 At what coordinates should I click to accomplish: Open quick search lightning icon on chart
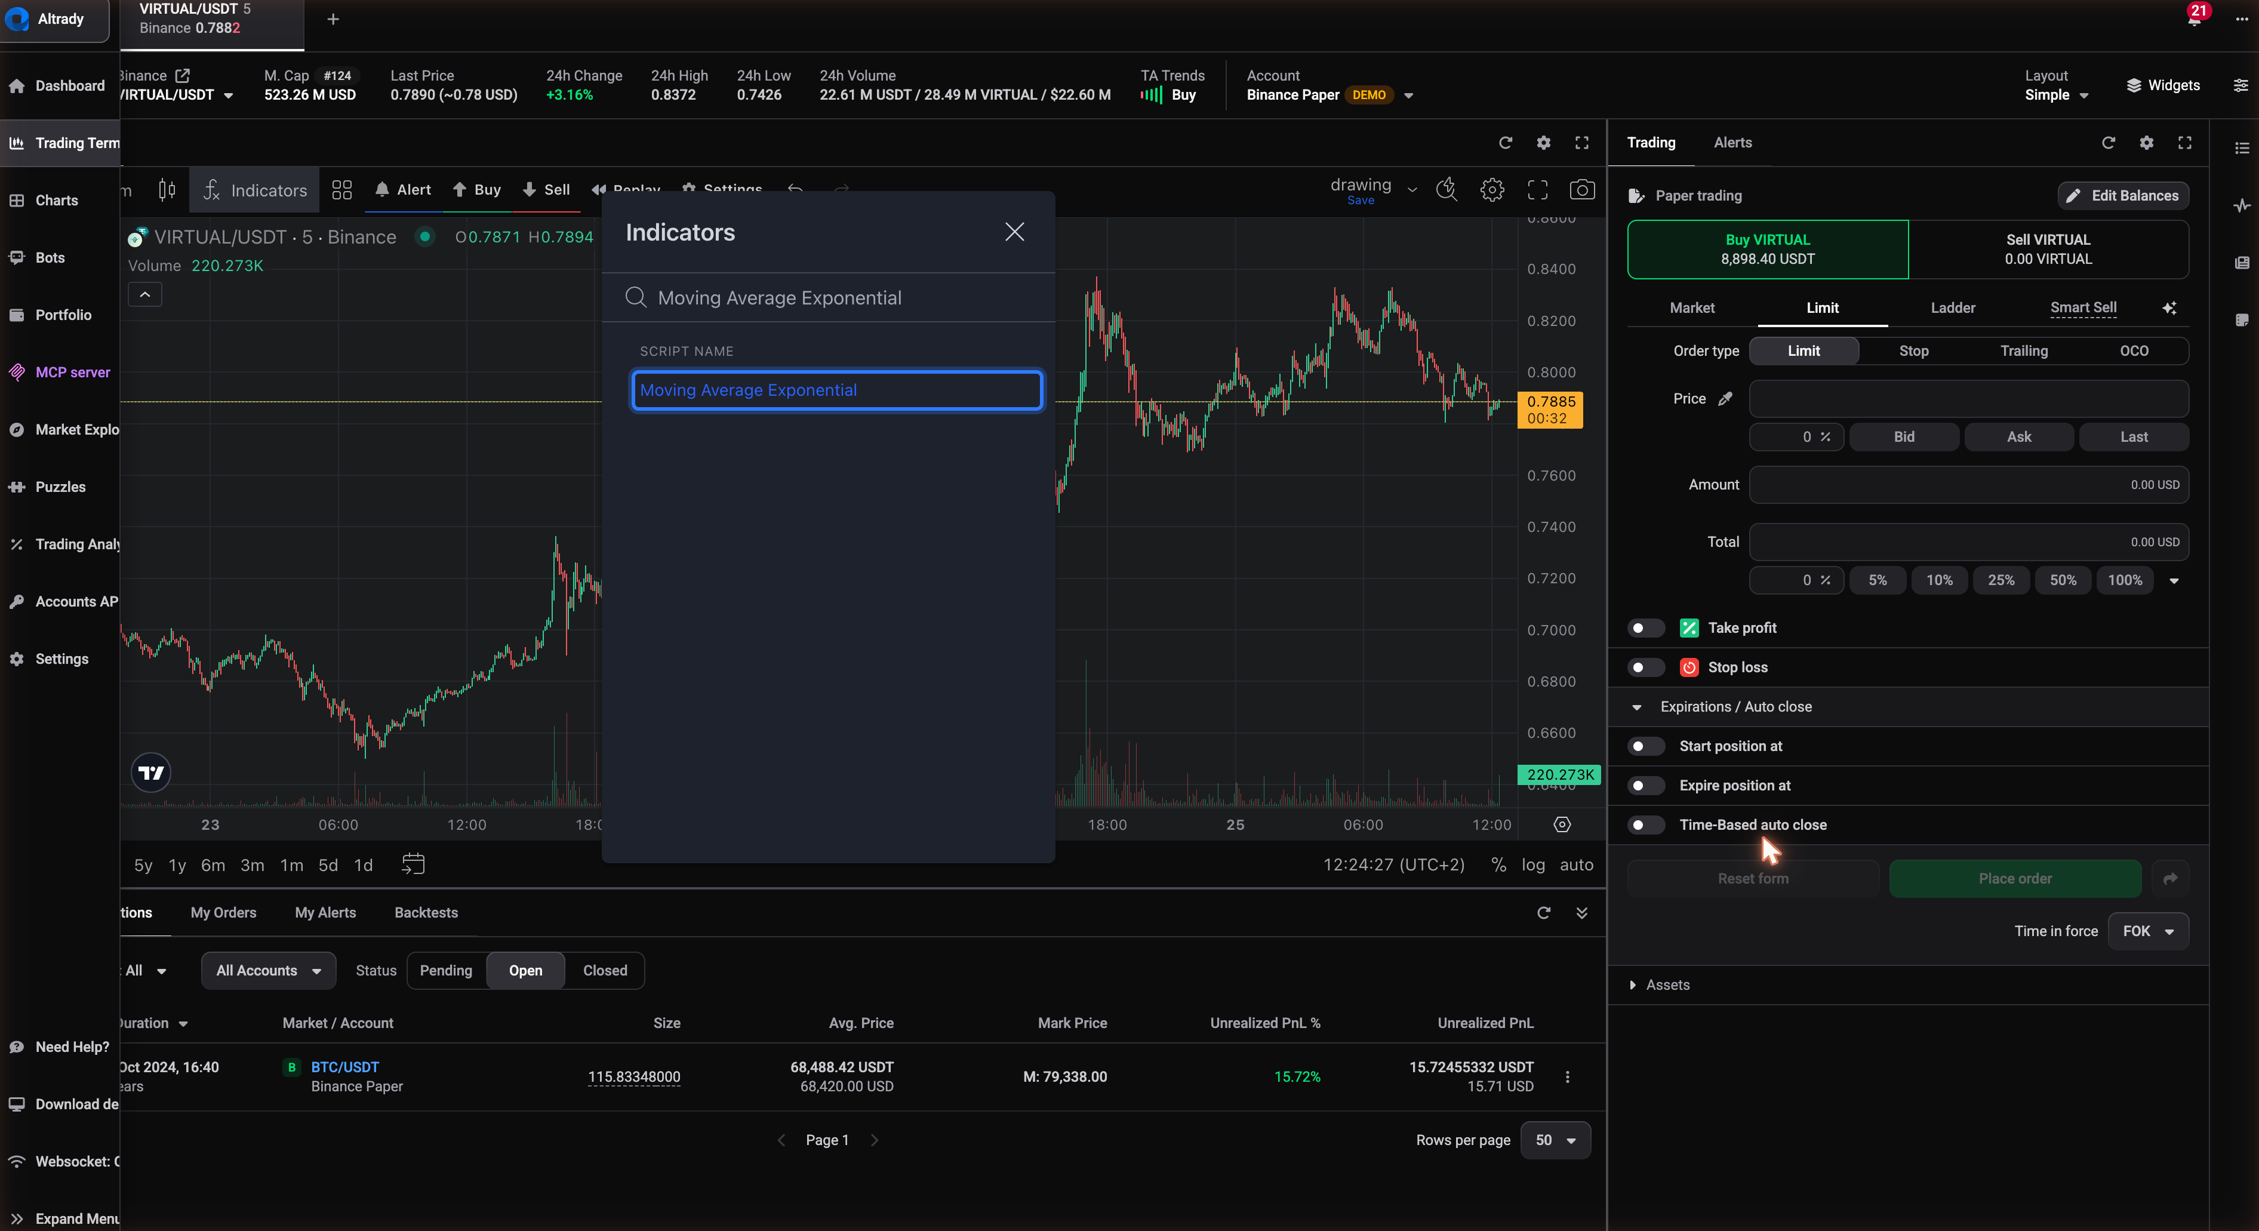(1446, 189)
